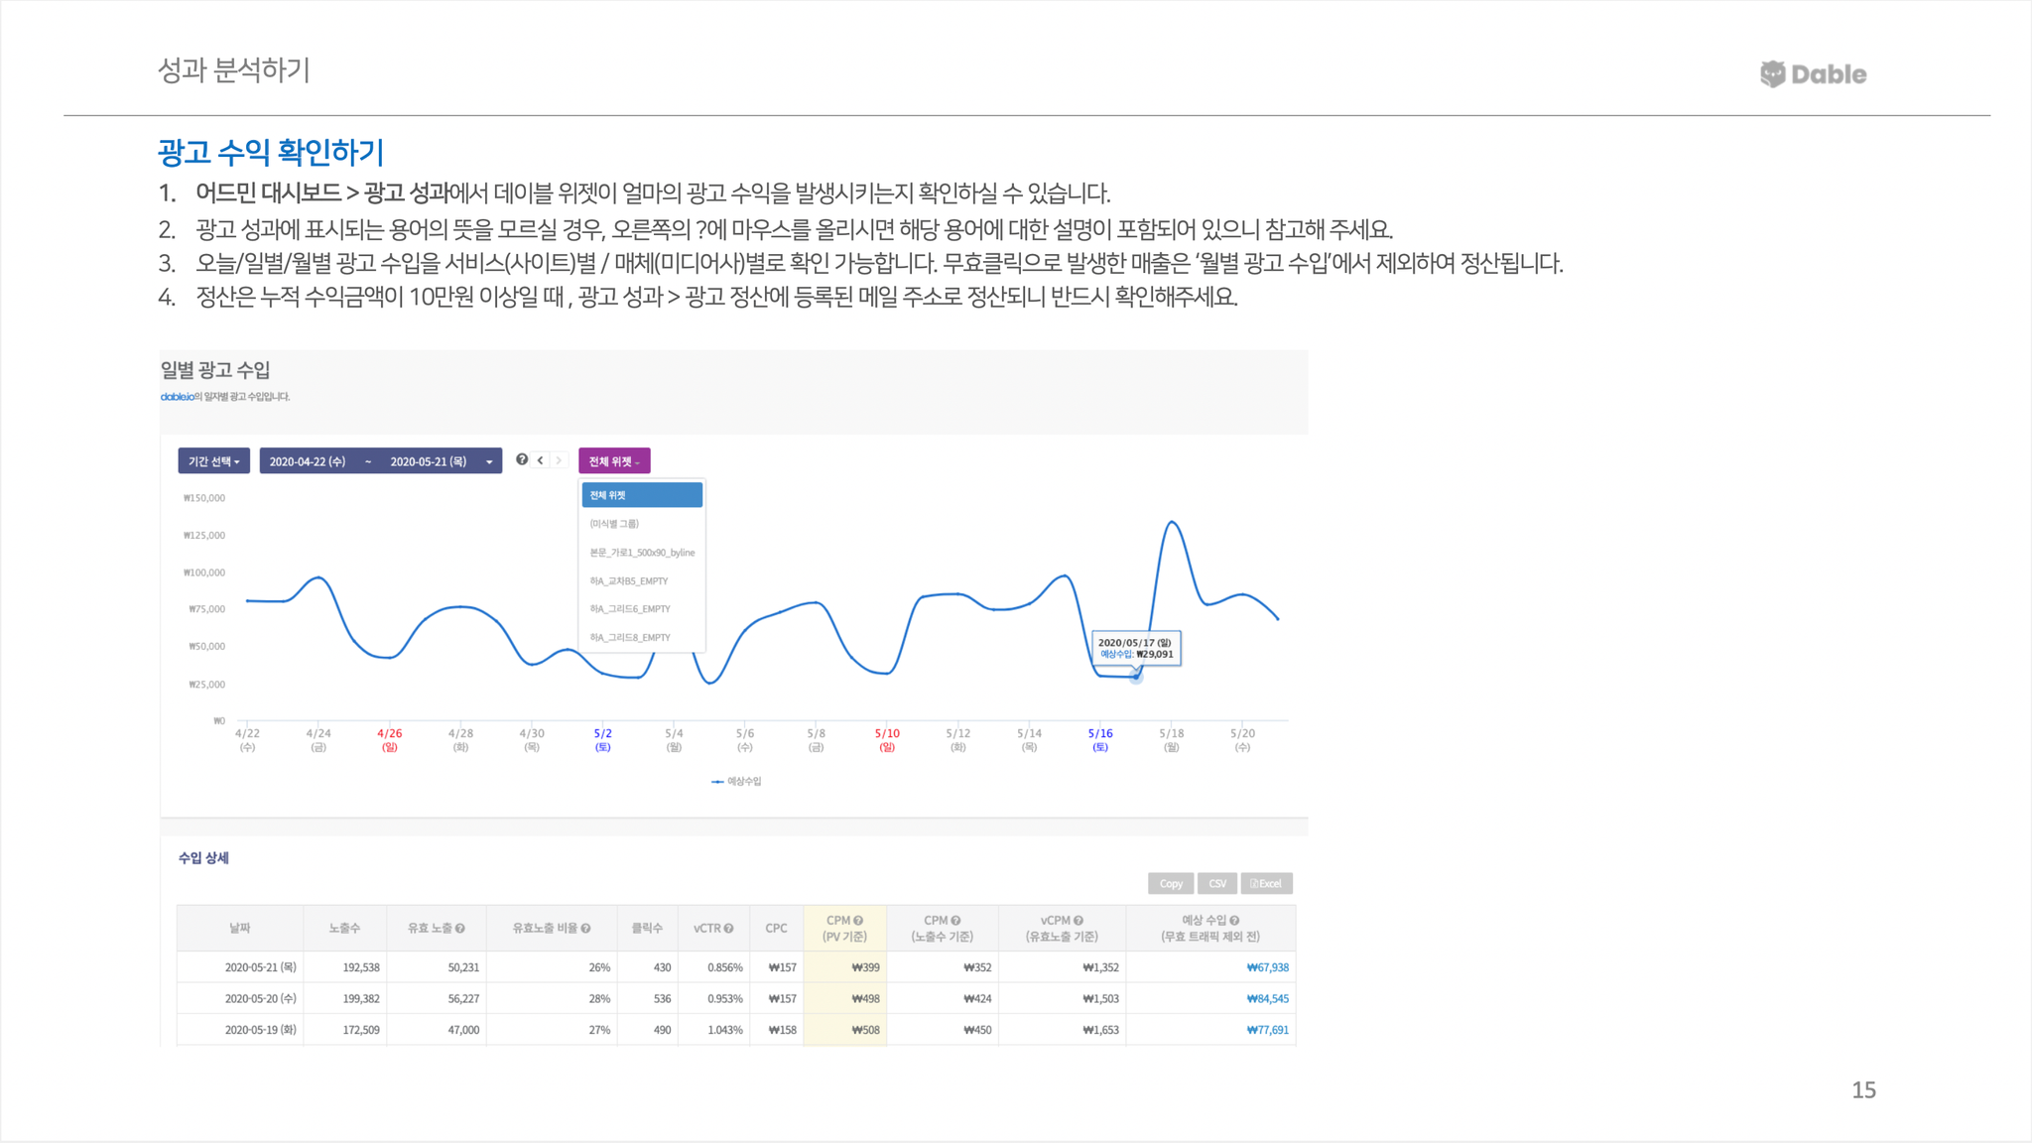Sort table by 노출수 column header
2032x1143 pixels.
[344, 929]
